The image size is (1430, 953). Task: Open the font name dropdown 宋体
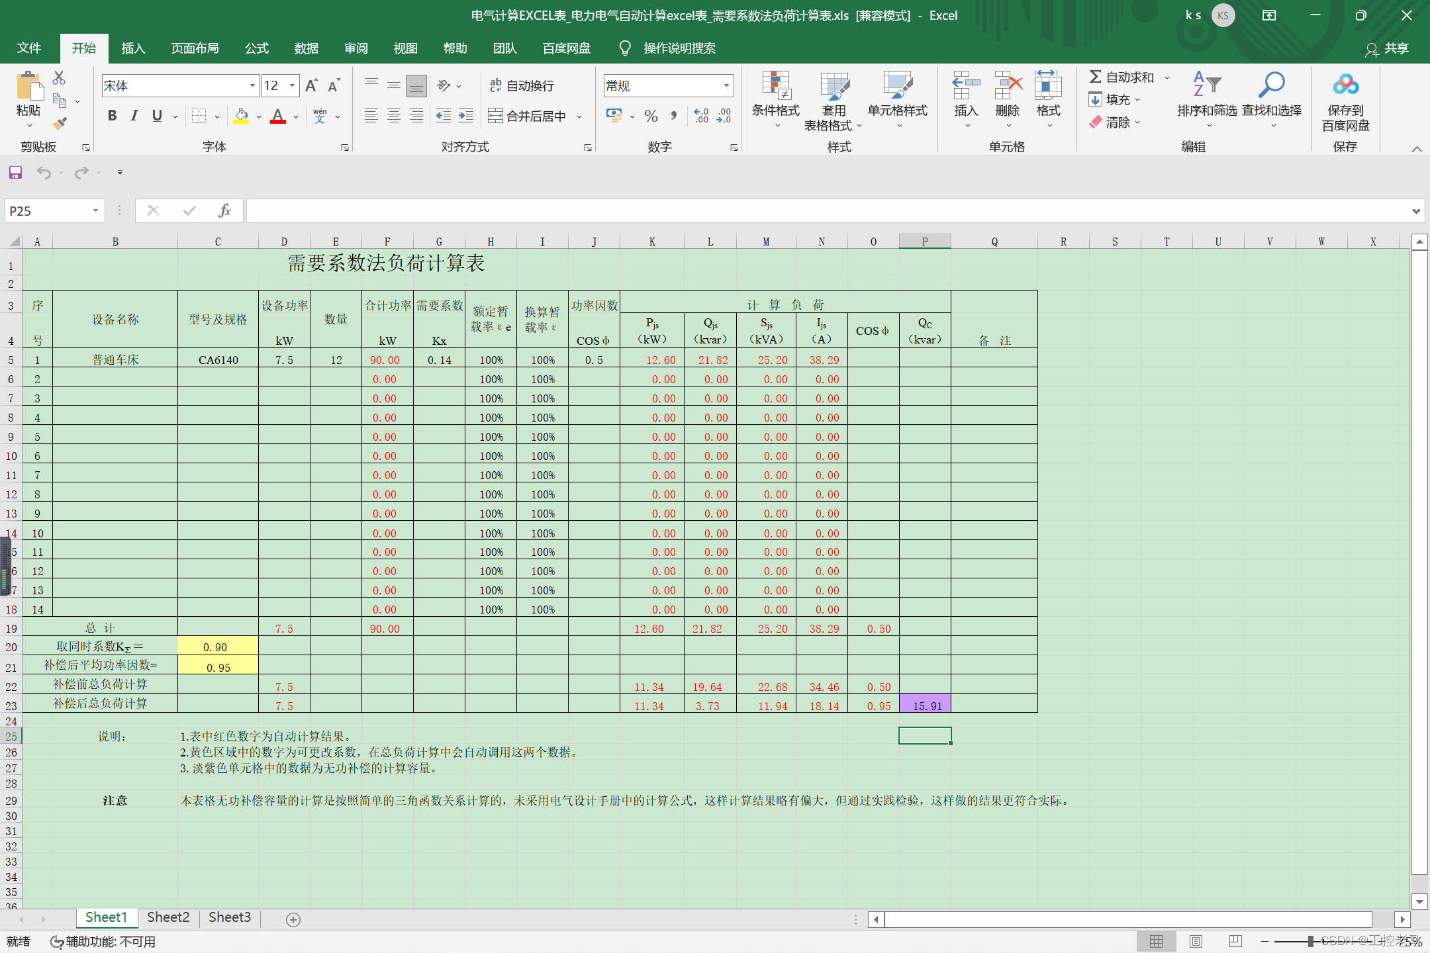coord(252,85)
